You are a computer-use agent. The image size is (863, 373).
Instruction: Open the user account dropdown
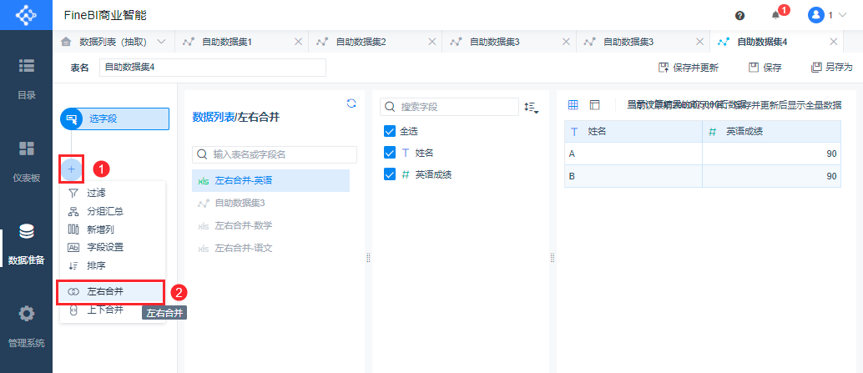(826, 15)
